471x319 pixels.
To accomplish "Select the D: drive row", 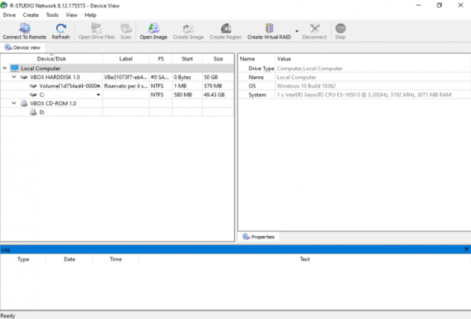I will coord(117,112).
